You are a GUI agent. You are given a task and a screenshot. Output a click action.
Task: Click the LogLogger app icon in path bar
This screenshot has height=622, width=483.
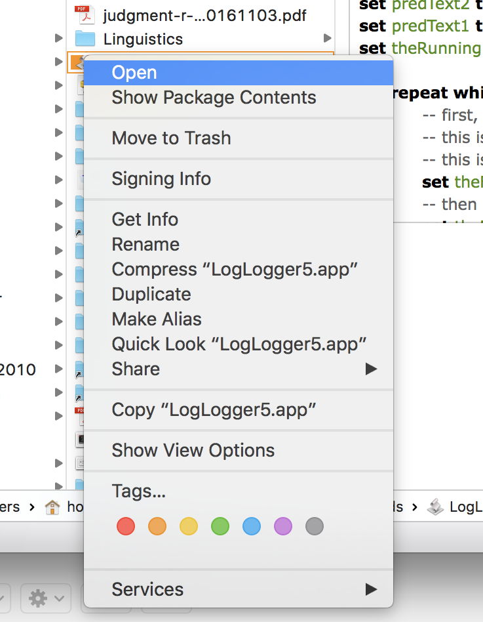pyautogui.click(x=435, y=507)
